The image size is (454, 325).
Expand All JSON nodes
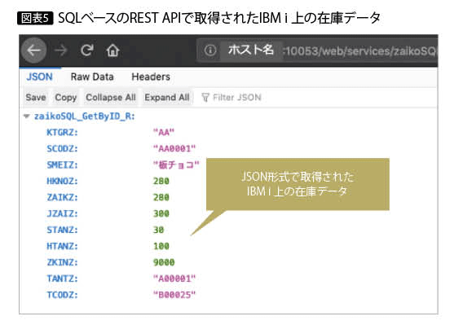167,97
